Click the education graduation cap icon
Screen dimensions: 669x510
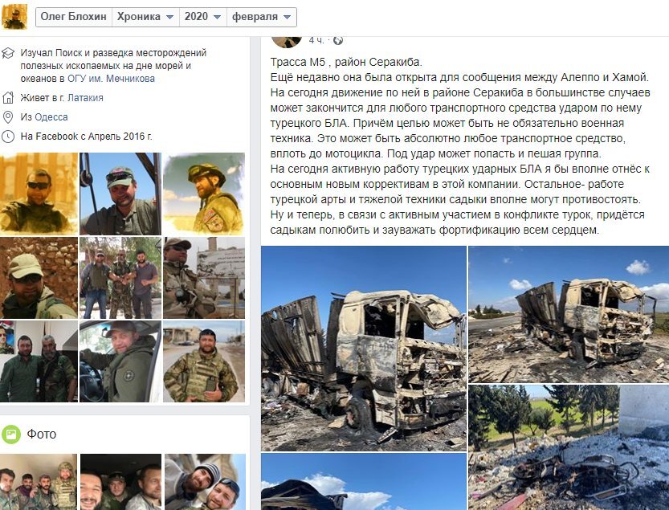point(8,53)
